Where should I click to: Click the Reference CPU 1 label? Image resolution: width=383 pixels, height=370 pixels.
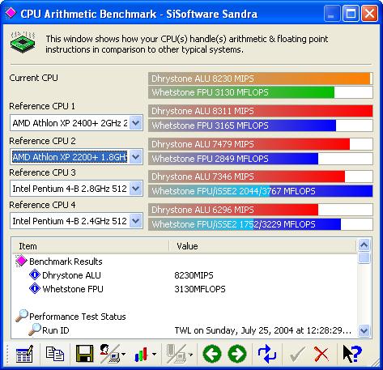click(x=42, y=106)
